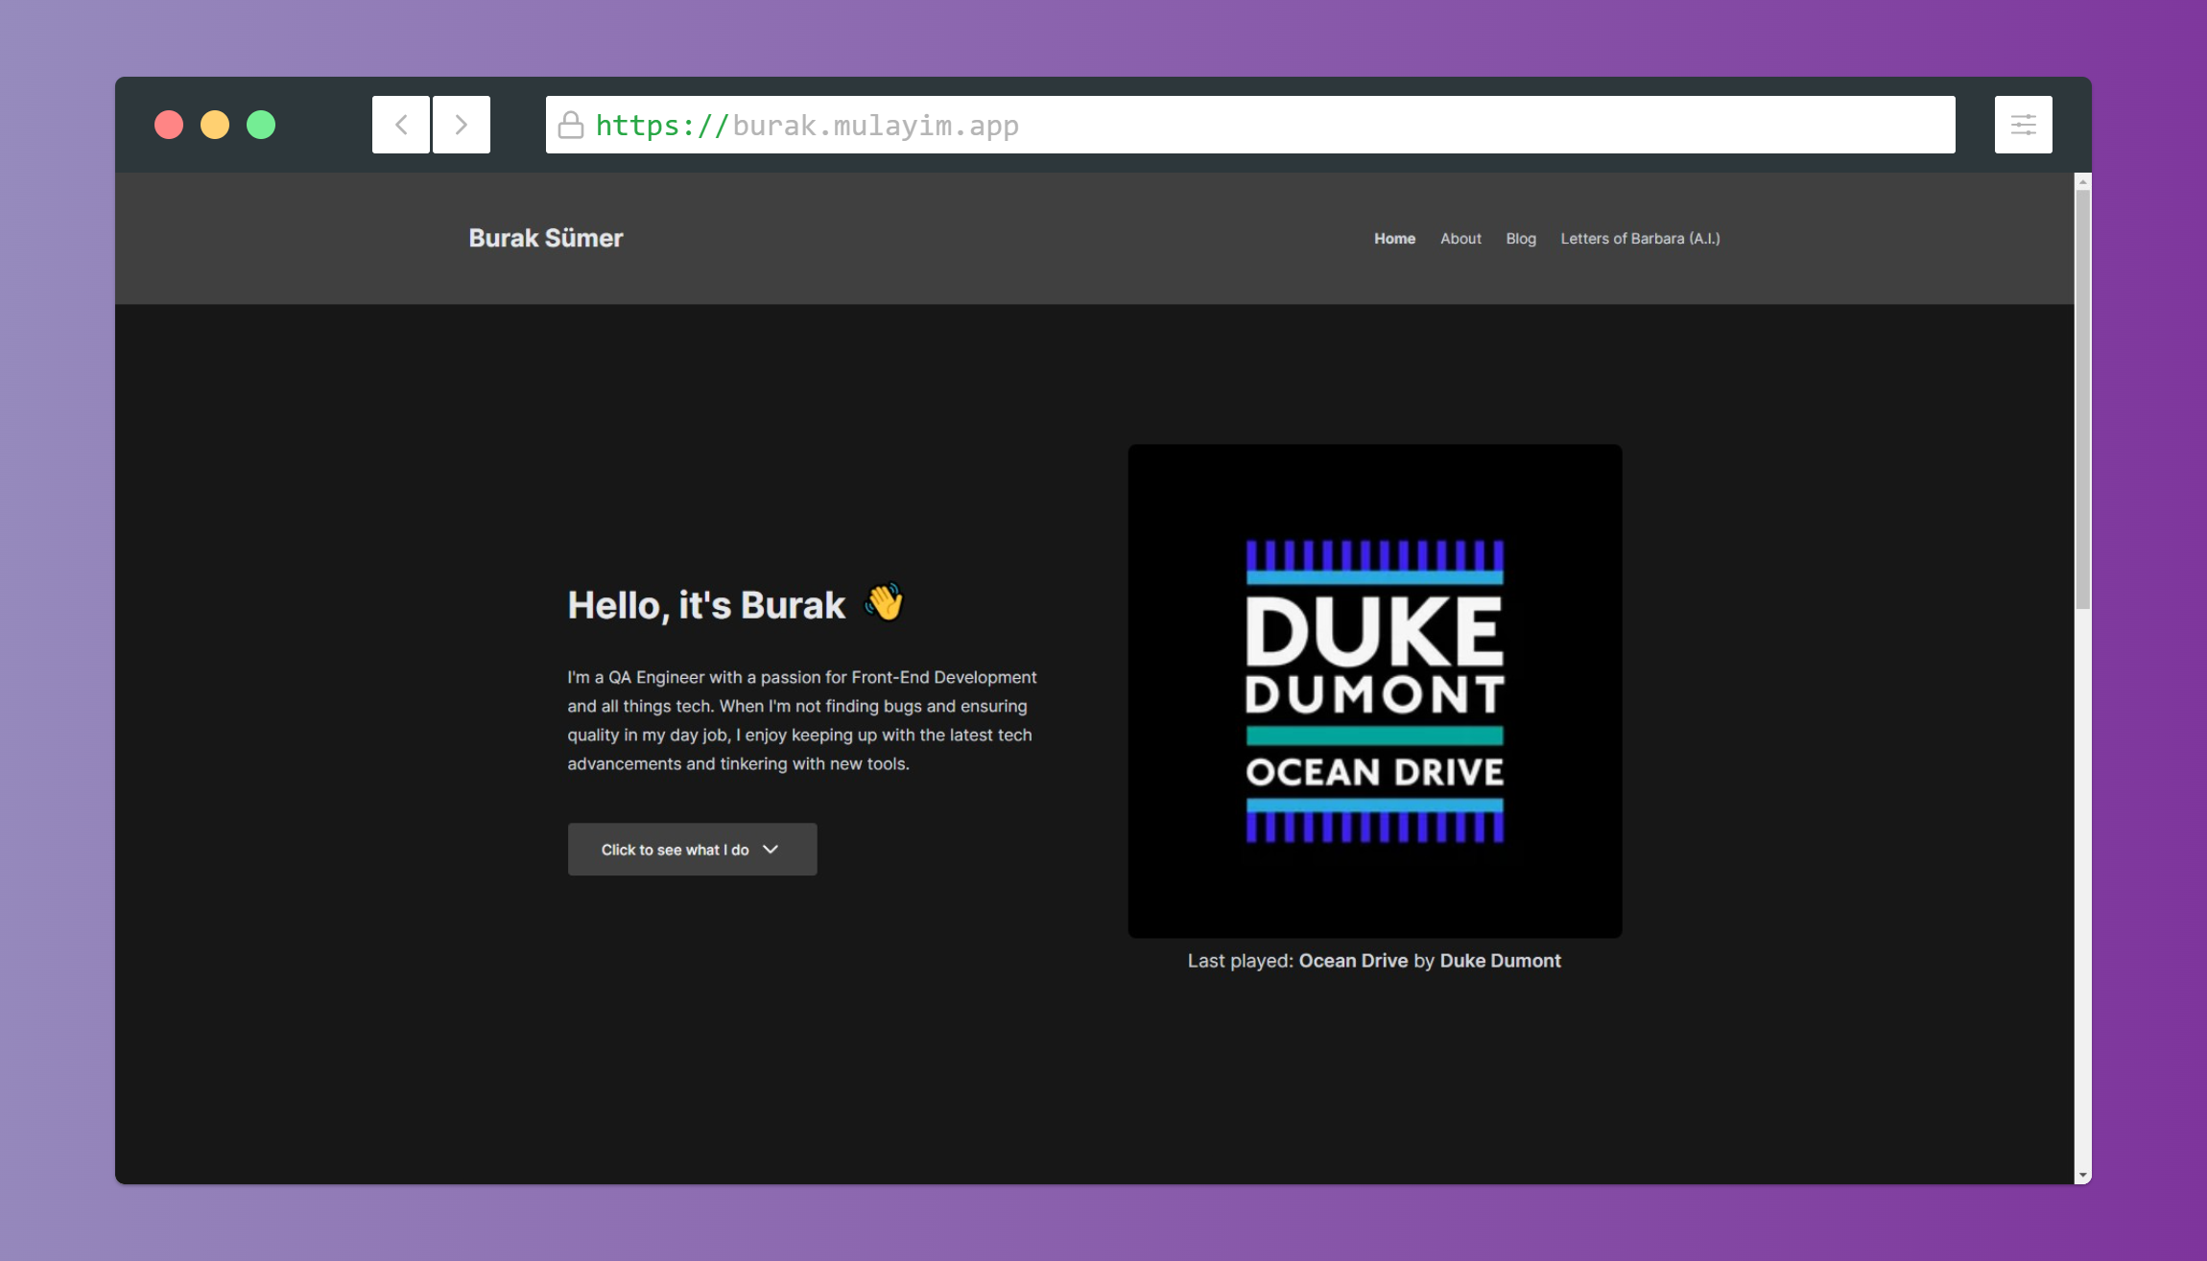Click the Duke Dumont artist name
Image resolution: width=2207 pixels, height=1261 pixels.
tap(1500, 961)
